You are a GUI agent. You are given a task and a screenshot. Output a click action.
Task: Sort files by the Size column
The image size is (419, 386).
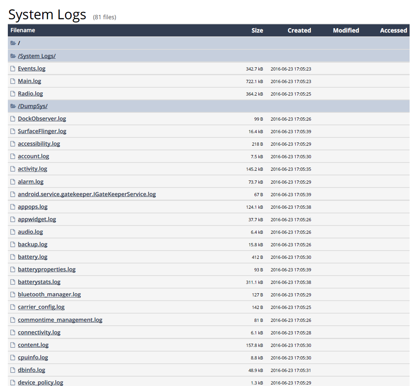pos(257,30)
